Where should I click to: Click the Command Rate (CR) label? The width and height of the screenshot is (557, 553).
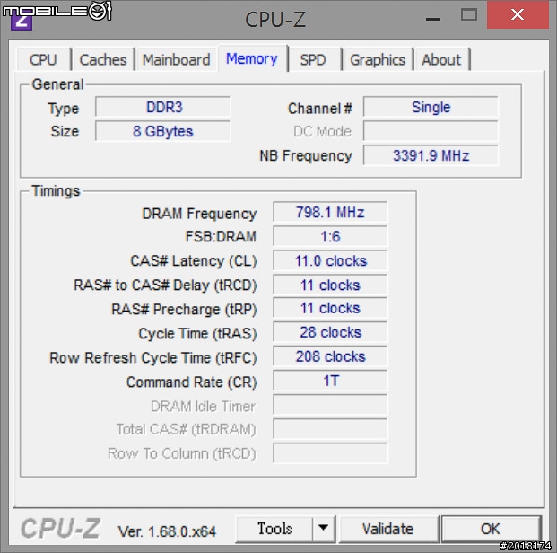(191, 382)
